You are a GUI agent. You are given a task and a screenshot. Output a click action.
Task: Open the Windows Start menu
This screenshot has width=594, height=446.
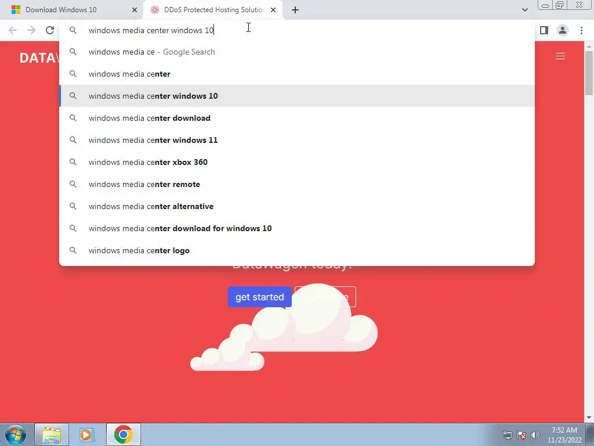click(x=16, y=434)
